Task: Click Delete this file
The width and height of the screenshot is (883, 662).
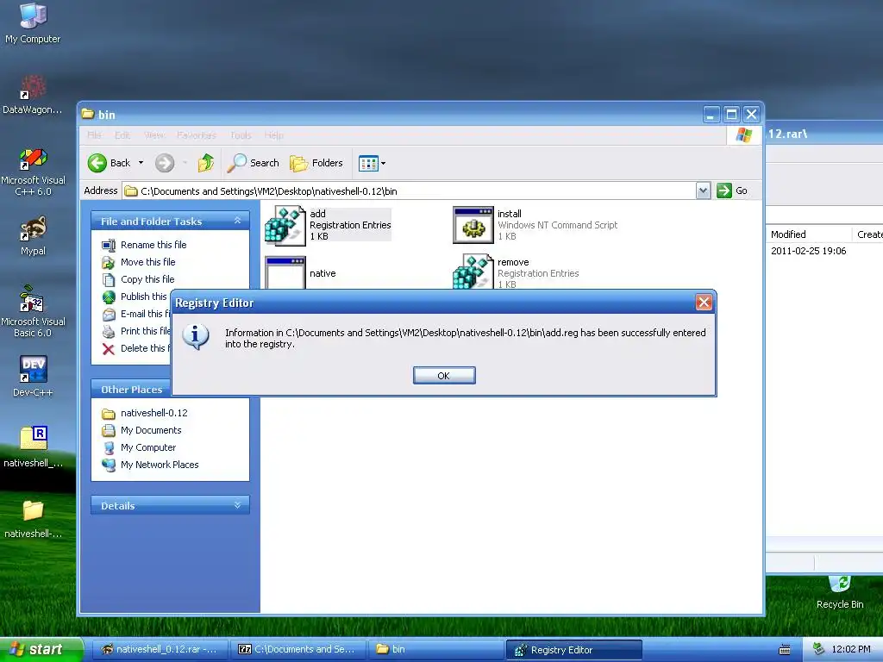Action: [135, 348]
